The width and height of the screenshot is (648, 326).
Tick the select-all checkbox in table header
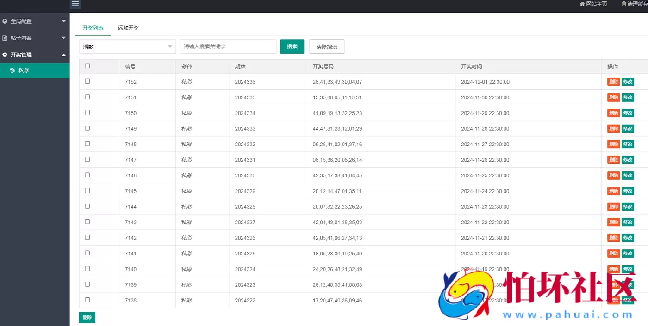point(87,66)
